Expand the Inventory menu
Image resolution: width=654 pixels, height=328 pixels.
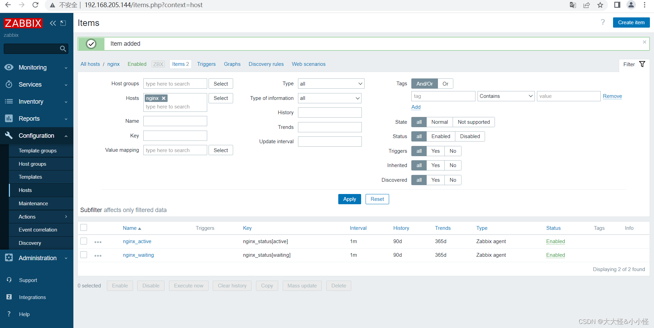[37, 102]
